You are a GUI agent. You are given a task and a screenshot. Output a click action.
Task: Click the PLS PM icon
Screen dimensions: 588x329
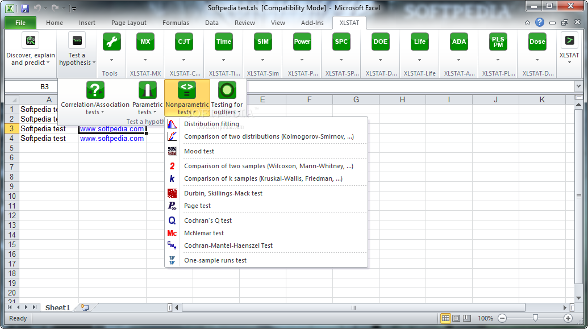coord(498,41)
